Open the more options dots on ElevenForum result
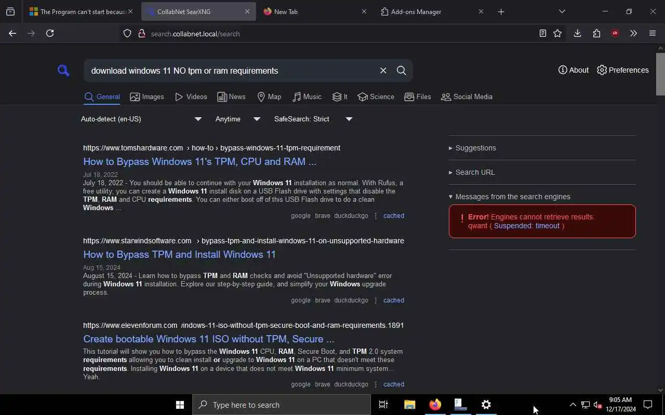The height and width of the screenshot is (415, 665). click(x=376, y=384)
